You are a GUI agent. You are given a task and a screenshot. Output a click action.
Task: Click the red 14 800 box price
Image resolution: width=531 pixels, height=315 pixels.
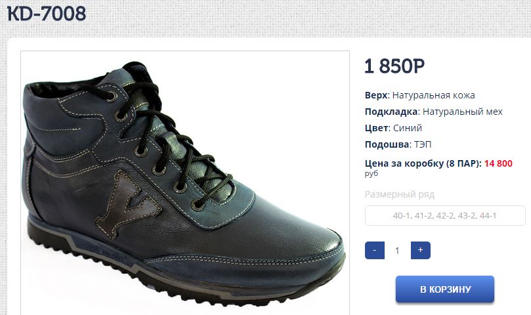(x=498, y=163)
